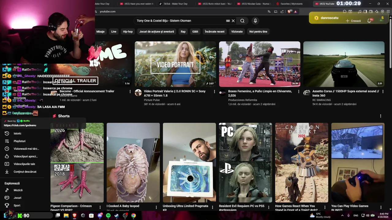The width and height of the screenshot is (392, 220).
Task: Click the Producciones Reformita channel name
Action: (x=242, y=100)
